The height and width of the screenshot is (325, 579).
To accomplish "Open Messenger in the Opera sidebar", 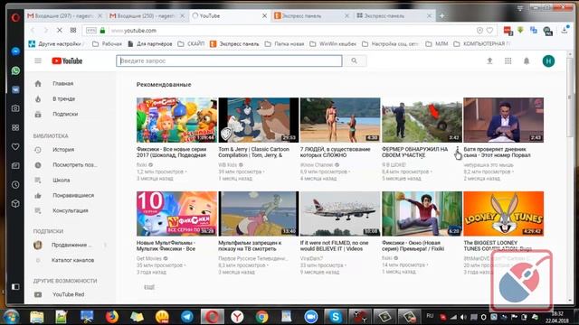I will [15, 51].
